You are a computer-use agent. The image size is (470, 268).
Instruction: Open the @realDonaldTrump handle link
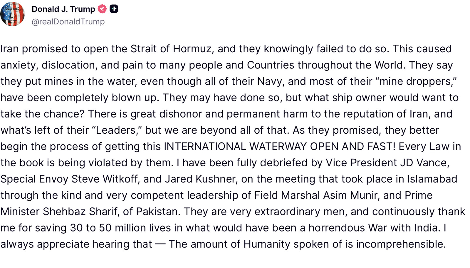coord(68,22)
